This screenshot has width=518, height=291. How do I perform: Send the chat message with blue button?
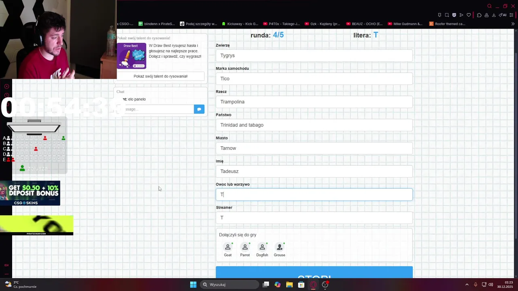[x=199, y=109]
